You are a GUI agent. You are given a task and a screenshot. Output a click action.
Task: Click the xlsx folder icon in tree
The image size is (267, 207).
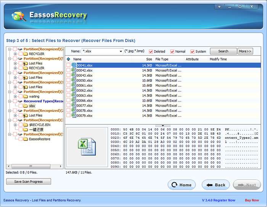26,106
